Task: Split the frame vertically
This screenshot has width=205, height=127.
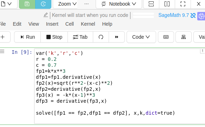Action: 167,4
